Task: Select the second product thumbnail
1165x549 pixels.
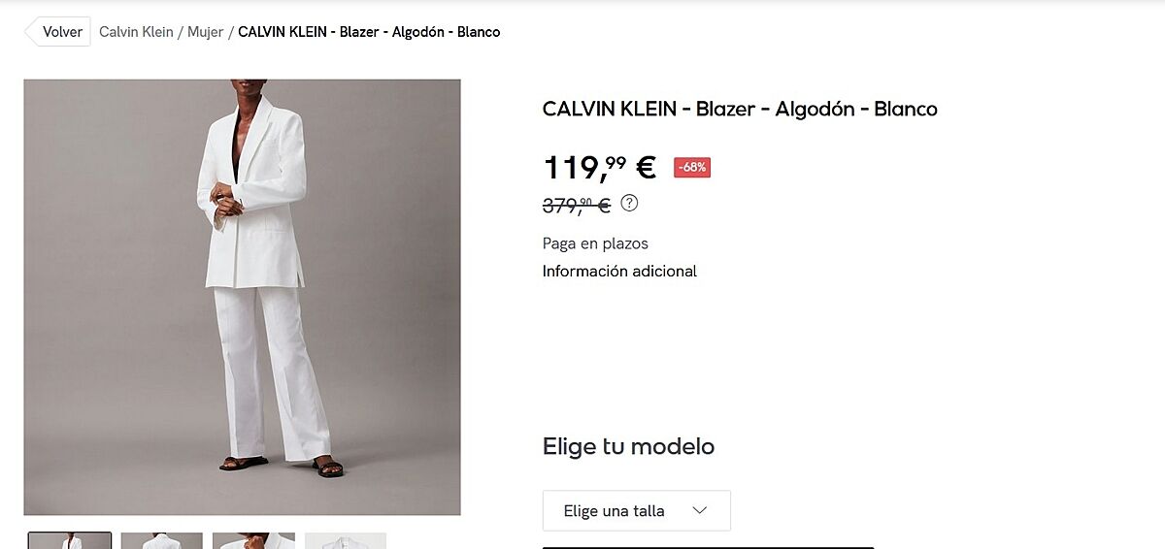Action: tap(162, 540)
